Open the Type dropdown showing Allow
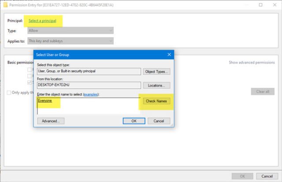Viewport: 282px width, 182px height. (x=70, y=30)
